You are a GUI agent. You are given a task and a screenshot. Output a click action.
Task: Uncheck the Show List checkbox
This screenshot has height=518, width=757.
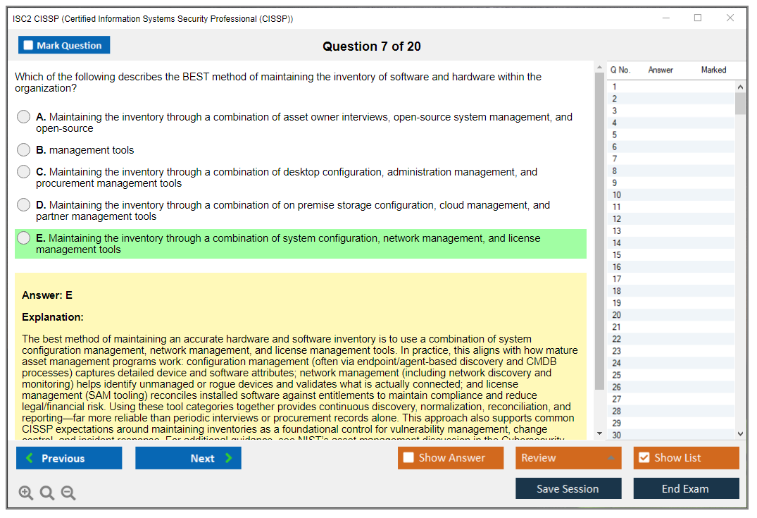tap(644, 457)
